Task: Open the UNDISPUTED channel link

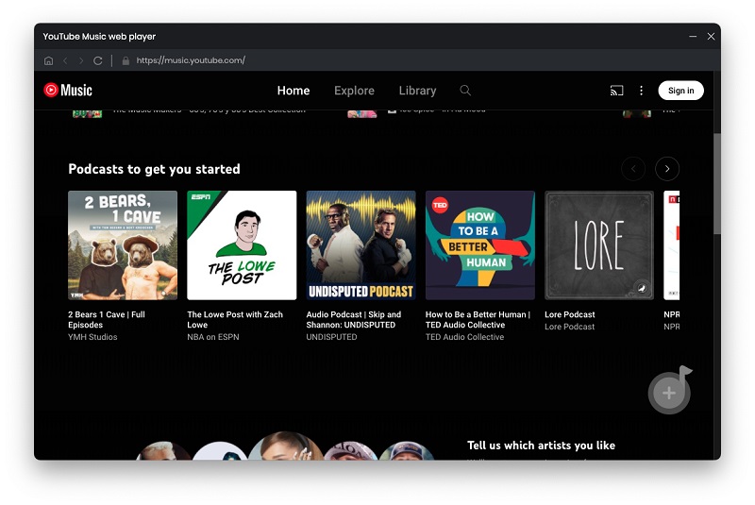Action: (331, 337)
